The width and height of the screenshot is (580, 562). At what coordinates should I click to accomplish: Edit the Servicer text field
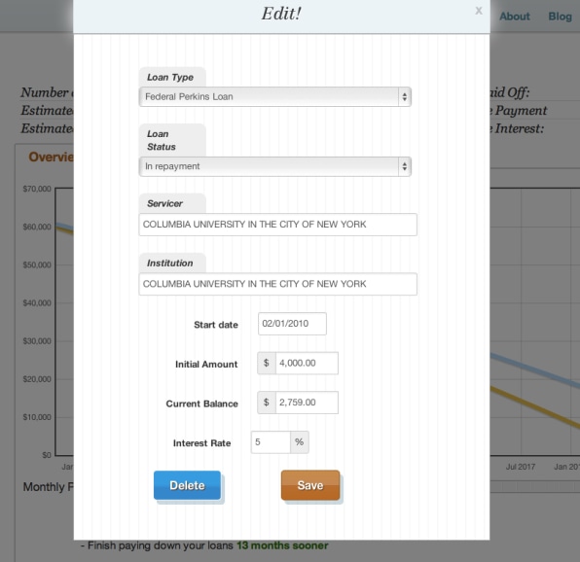[x=277, y=225]
